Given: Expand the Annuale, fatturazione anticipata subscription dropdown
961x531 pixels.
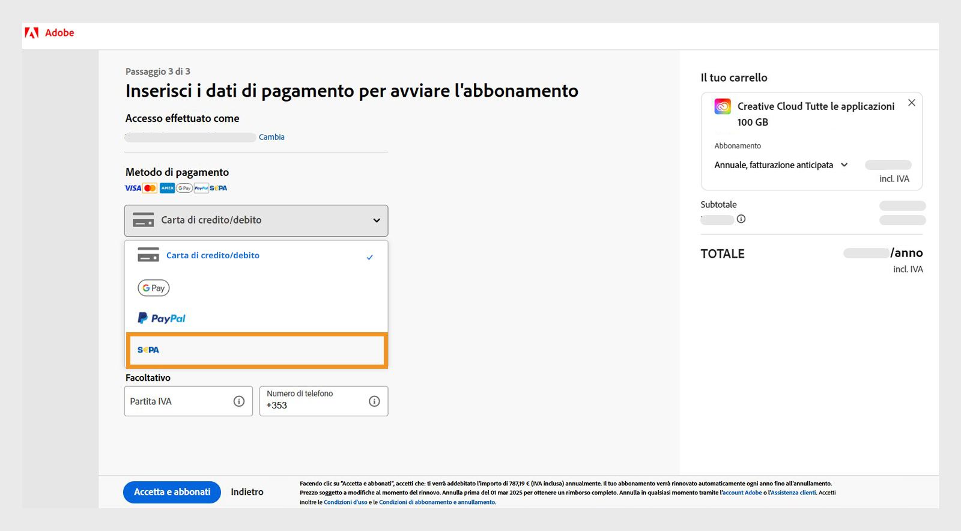Looking at the screenshot, I should click(781, 165).
